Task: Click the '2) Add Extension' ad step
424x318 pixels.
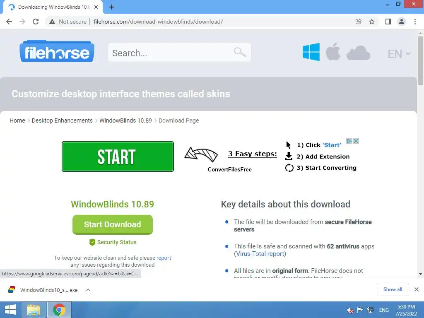Action: [x=323, y=157]
